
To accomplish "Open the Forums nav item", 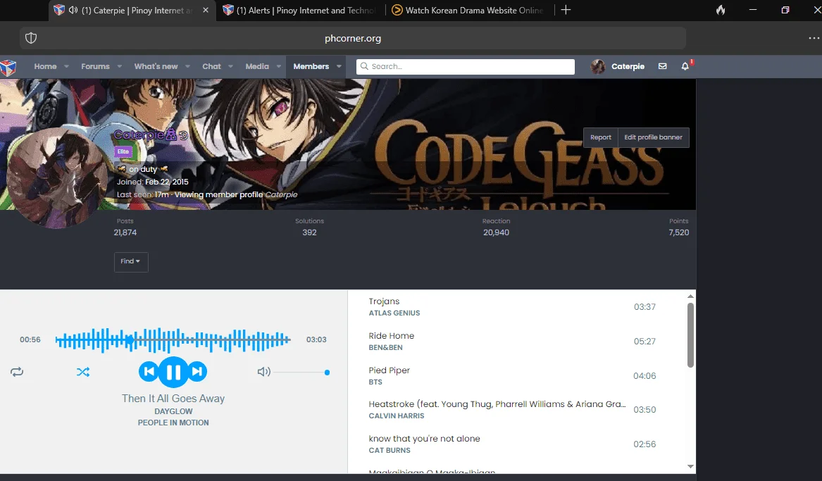I will click(x=95, y=66).
